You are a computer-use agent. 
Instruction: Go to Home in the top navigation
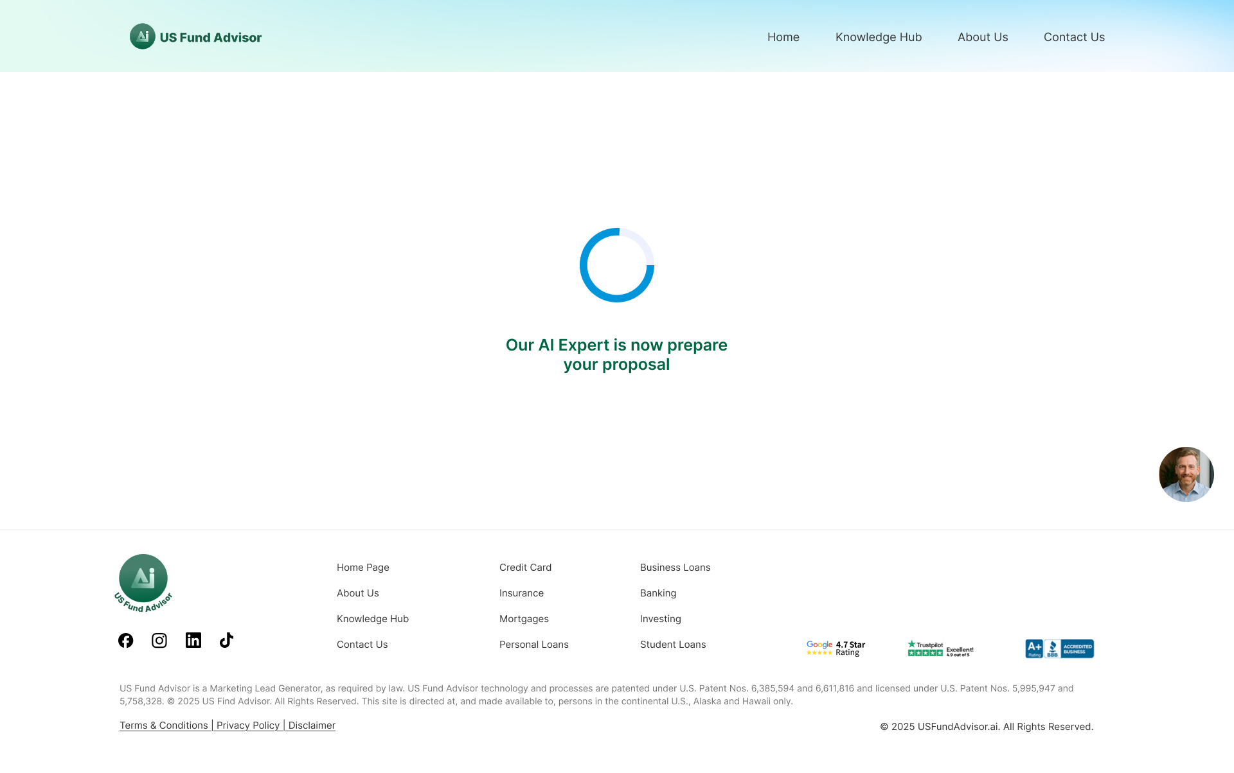(x=783, y=37)
